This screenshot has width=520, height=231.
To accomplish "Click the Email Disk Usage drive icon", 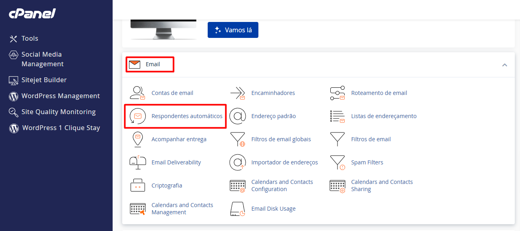I will point(238,208).
